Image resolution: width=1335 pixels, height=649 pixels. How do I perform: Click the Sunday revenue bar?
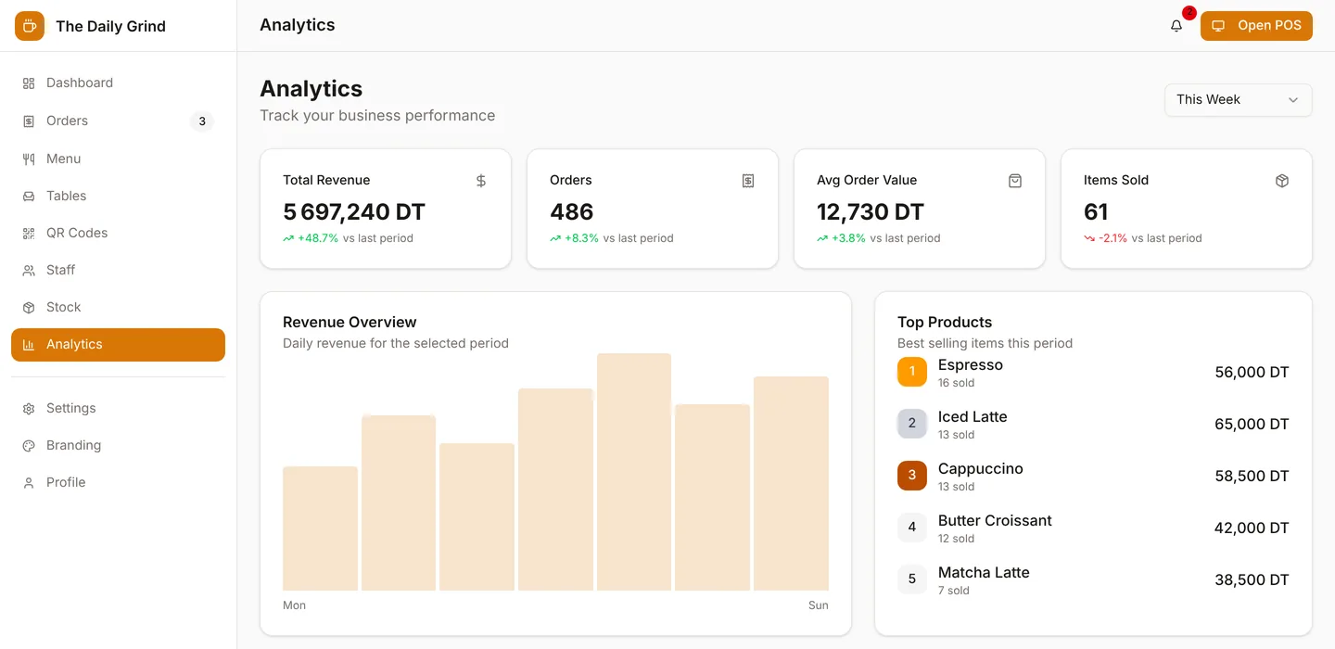click(791, 483)
